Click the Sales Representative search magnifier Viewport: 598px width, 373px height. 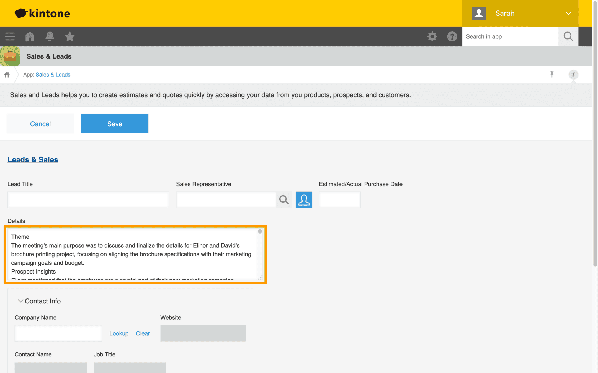[284, 200]
